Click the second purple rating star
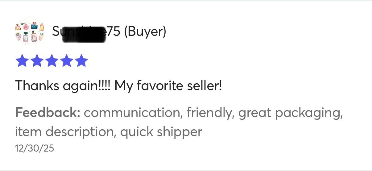This screenshot has height=171, width=372. (x=36, y=60)
